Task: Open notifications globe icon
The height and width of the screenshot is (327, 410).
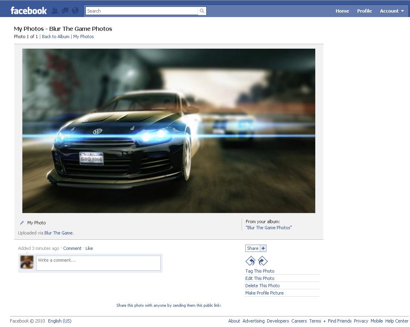Action: [75, 11]
